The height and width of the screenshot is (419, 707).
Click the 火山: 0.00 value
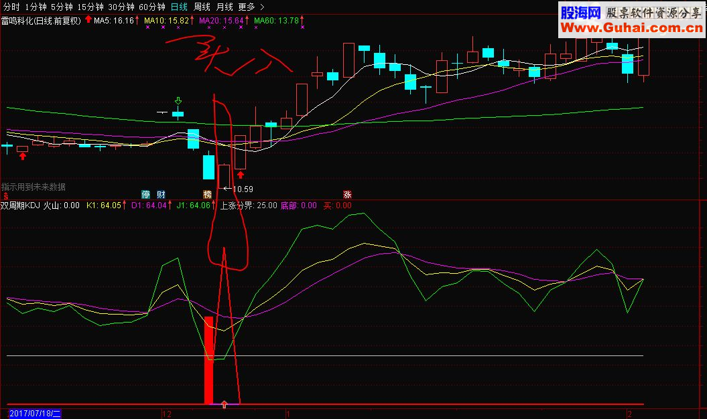point(62,205)
